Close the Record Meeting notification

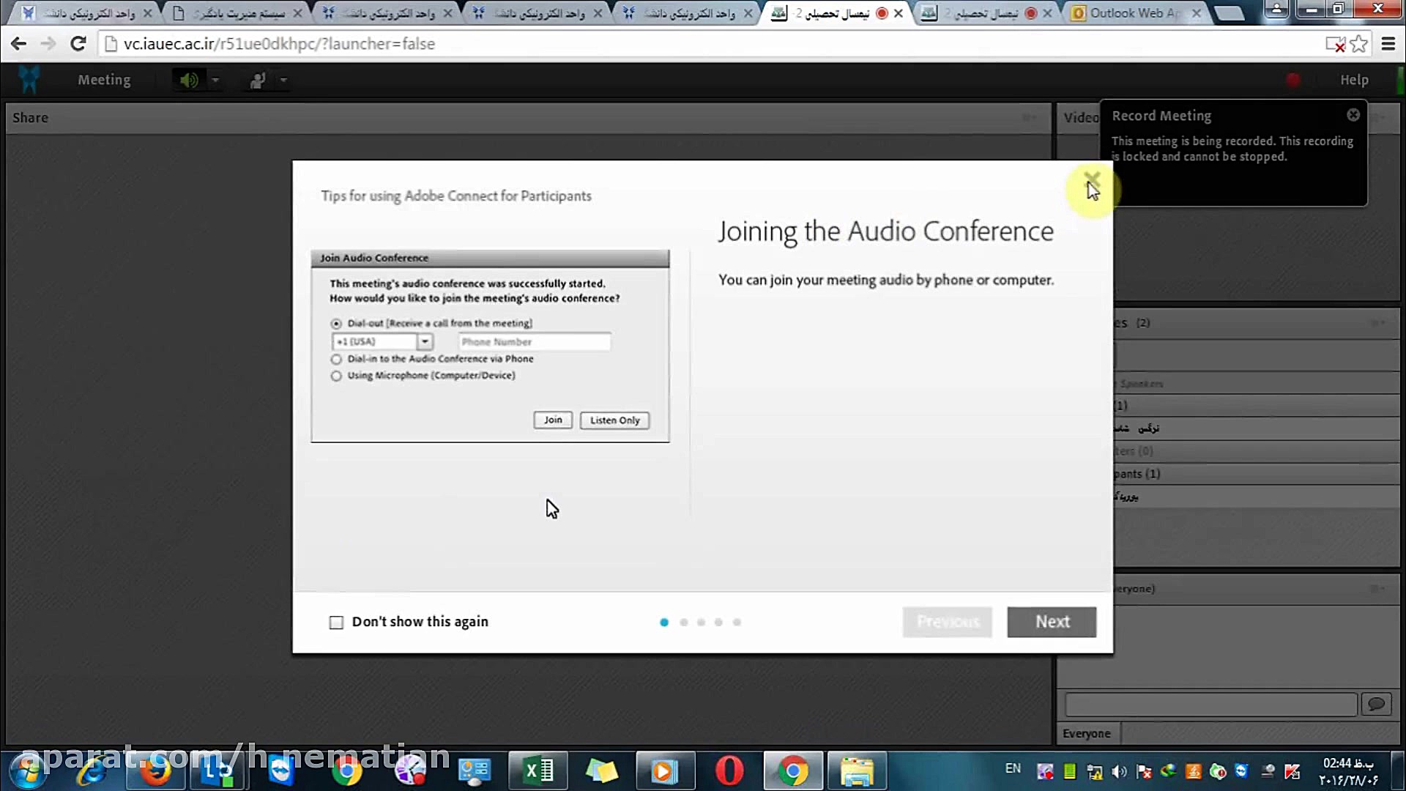pyautogui.click(x=1353, y=115)
